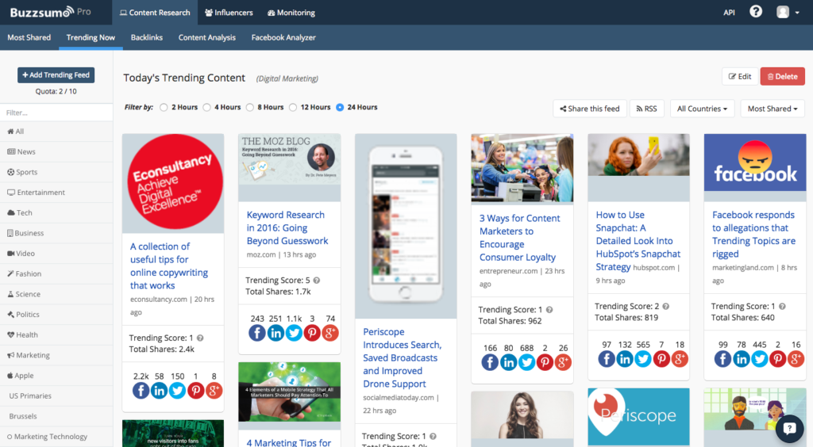The height and width of the screenshot is (447, 813).
Task: Select the News category in sidebar
Action: coord(56,151)
